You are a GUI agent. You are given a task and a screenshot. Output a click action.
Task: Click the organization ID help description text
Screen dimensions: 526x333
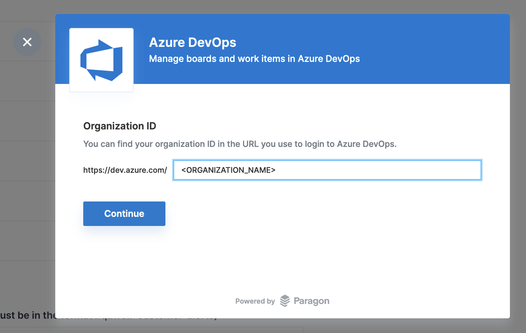tap(240, 144)
